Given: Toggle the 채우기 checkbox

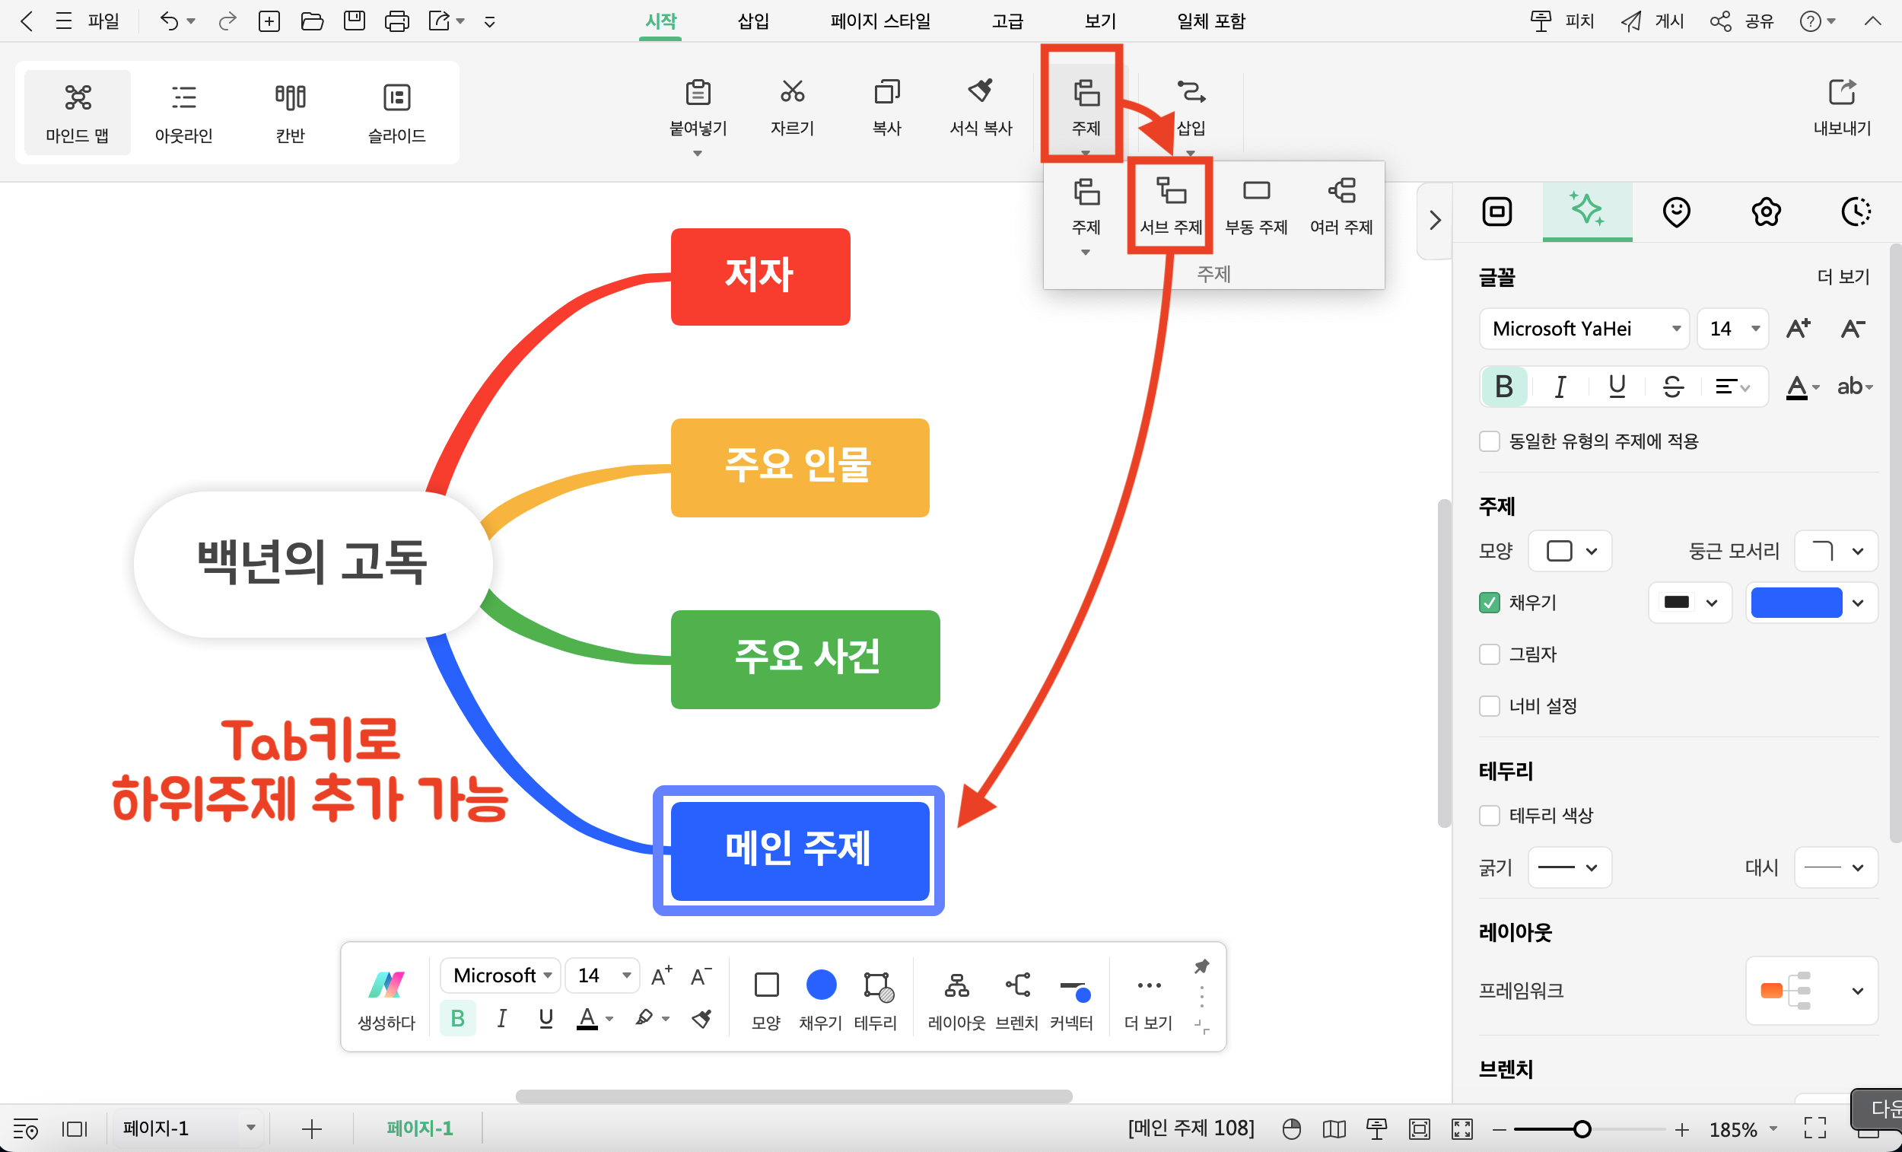Looking at the screenshot, I should (1487, 602).
